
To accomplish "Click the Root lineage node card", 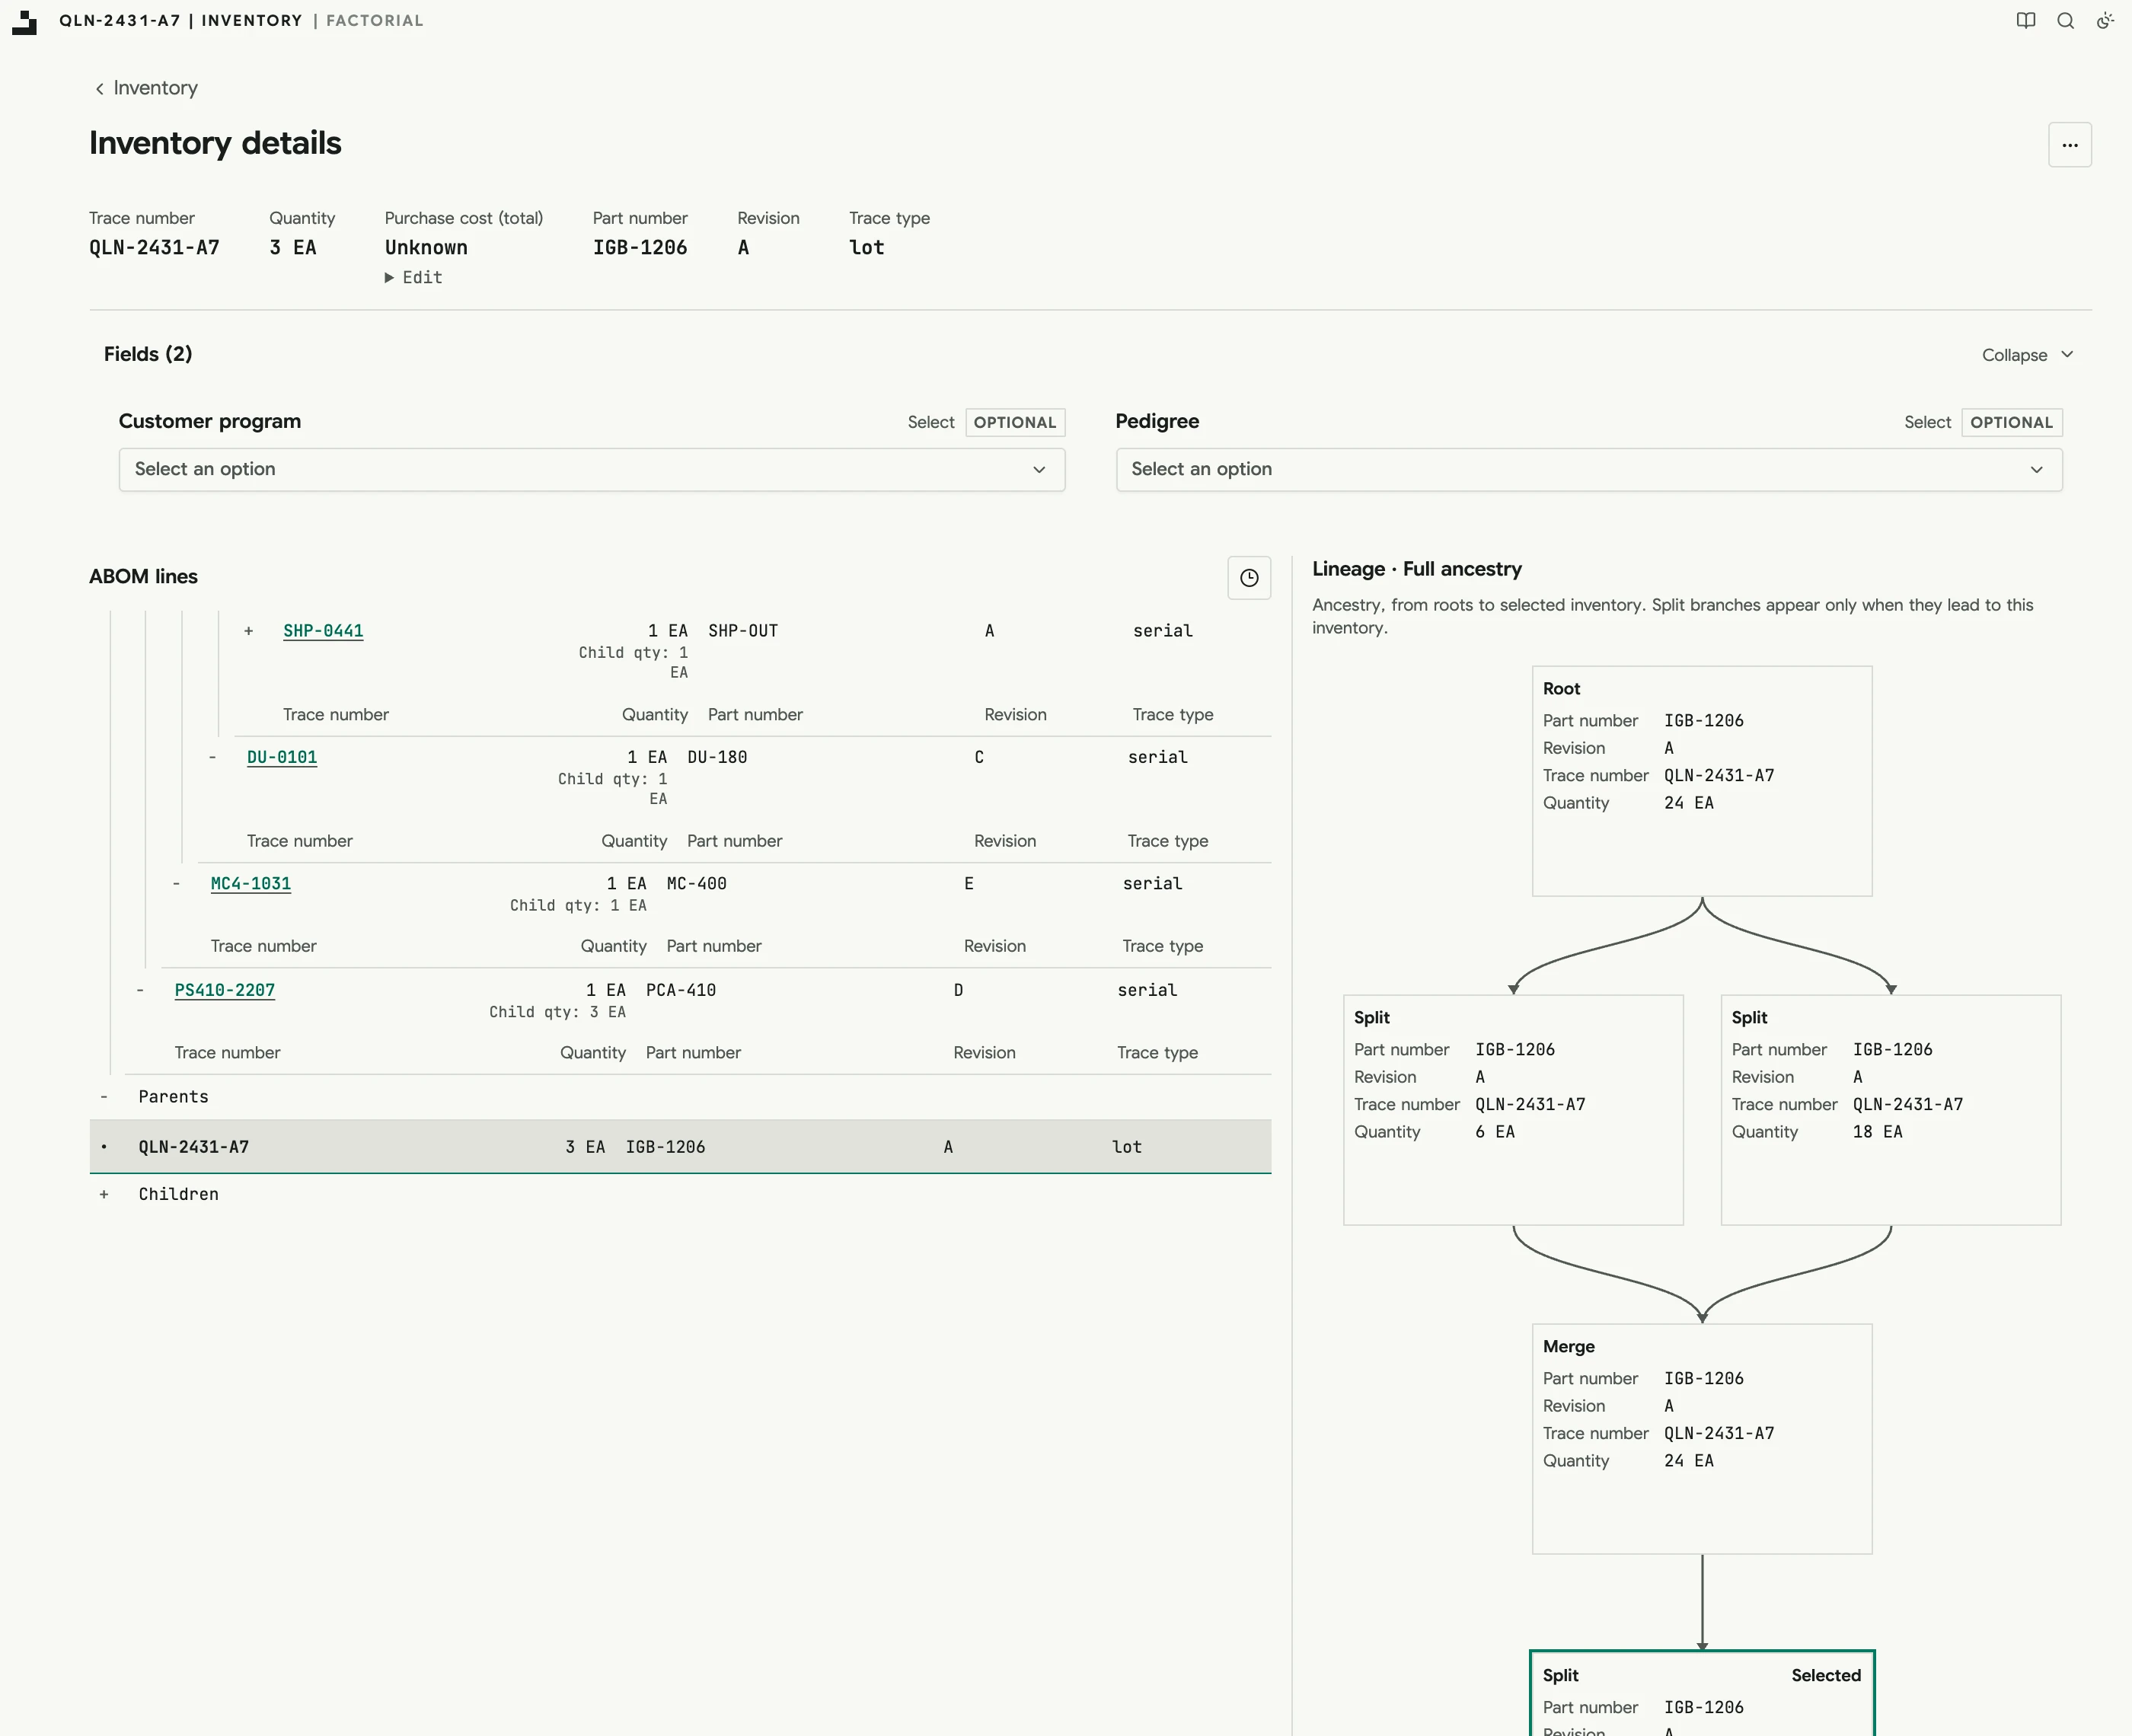I will pyautogui.click(x=1702, y=781).
